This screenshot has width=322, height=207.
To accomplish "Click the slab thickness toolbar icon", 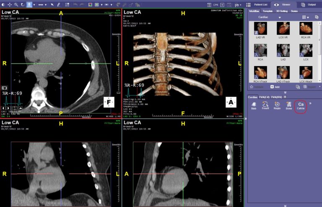I will [x=106, y=5].
